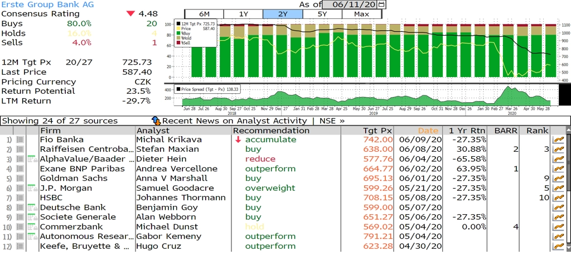Switch chart range to 5Y
This screenshot has width=571, height=255.
(322, 14)
